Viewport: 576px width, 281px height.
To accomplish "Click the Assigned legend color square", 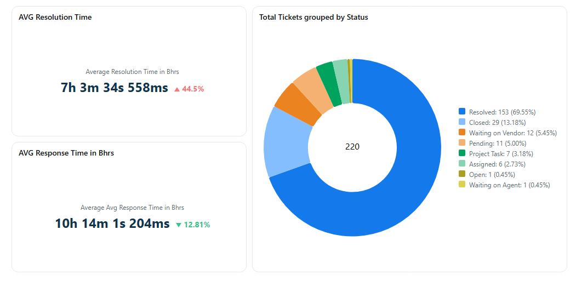I will (462, 164).
